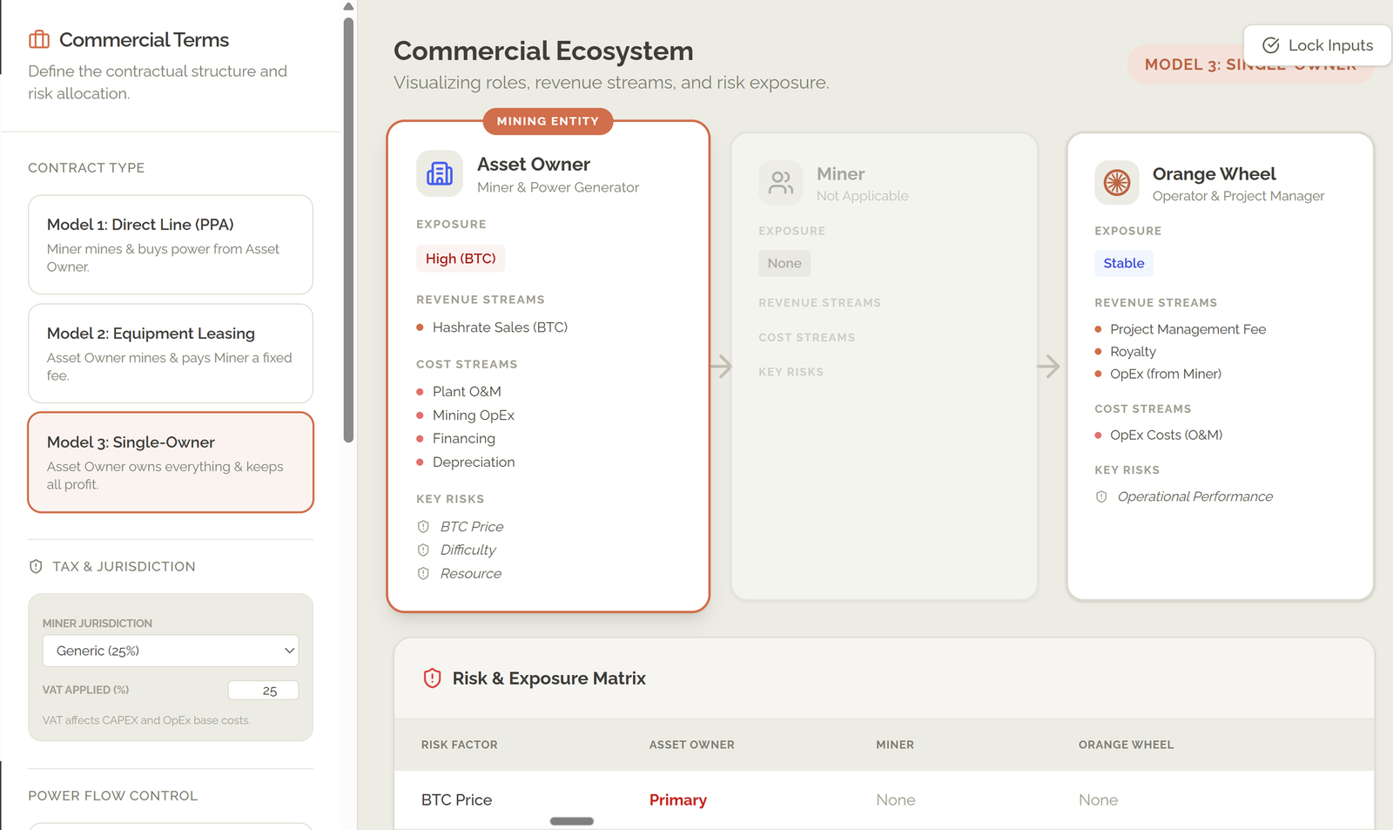Click the Risk & Exposure Matrix shield icon
The image size is (1393, 830).
(432, 678)
